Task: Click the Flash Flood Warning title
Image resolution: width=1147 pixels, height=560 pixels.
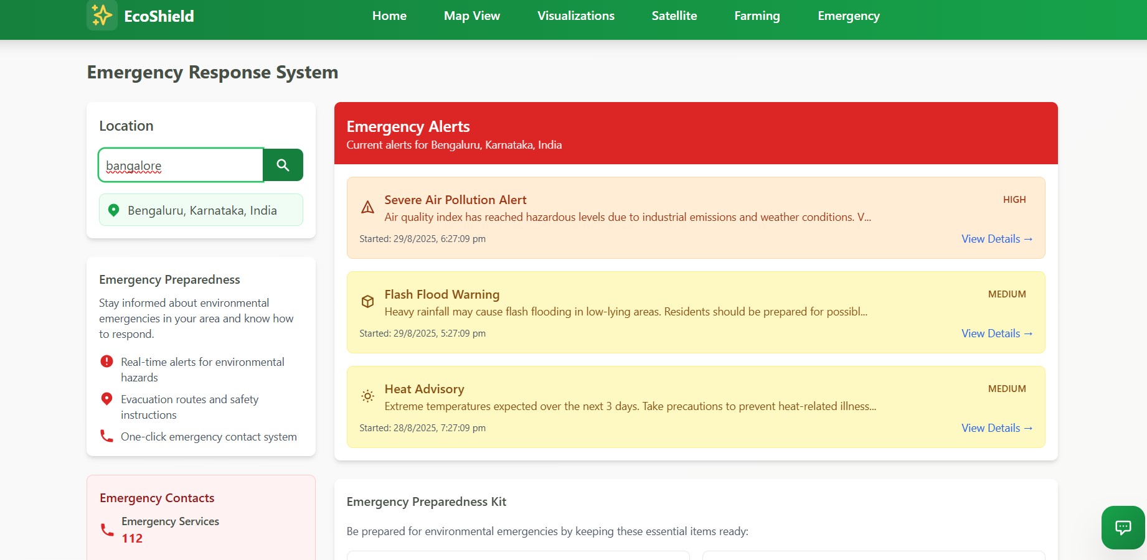Action: point(442,294)
